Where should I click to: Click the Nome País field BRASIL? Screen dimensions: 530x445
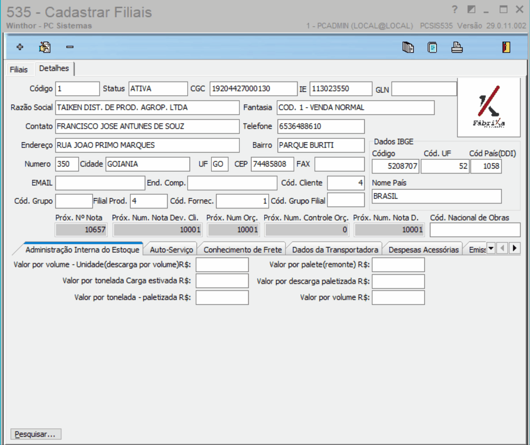(437, 196)
